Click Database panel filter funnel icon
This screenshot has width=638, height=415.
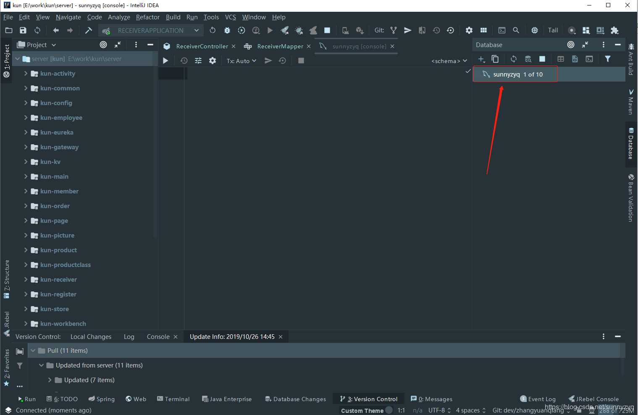point(608,59)
